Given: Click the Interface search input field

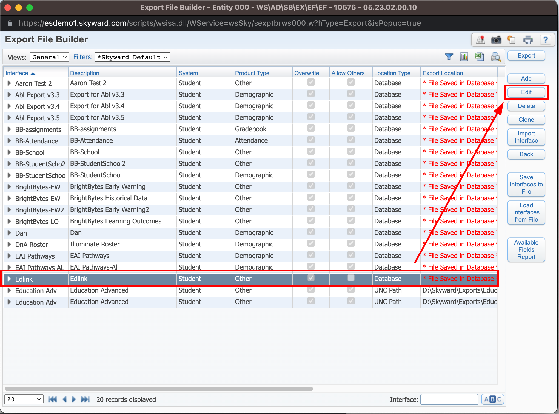Looking at the screenshot, I should click(449, 399).
